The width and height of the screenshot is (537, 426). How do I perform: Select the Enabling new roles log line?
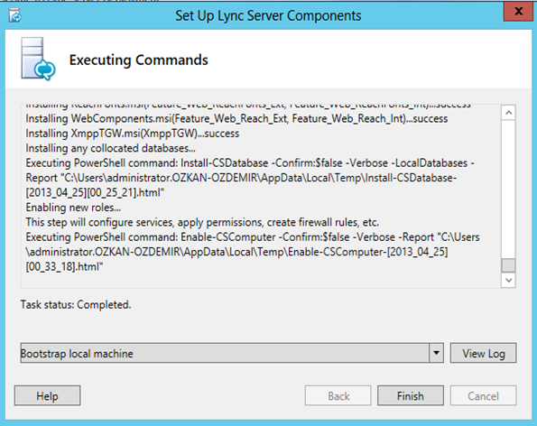click(73, 208)
